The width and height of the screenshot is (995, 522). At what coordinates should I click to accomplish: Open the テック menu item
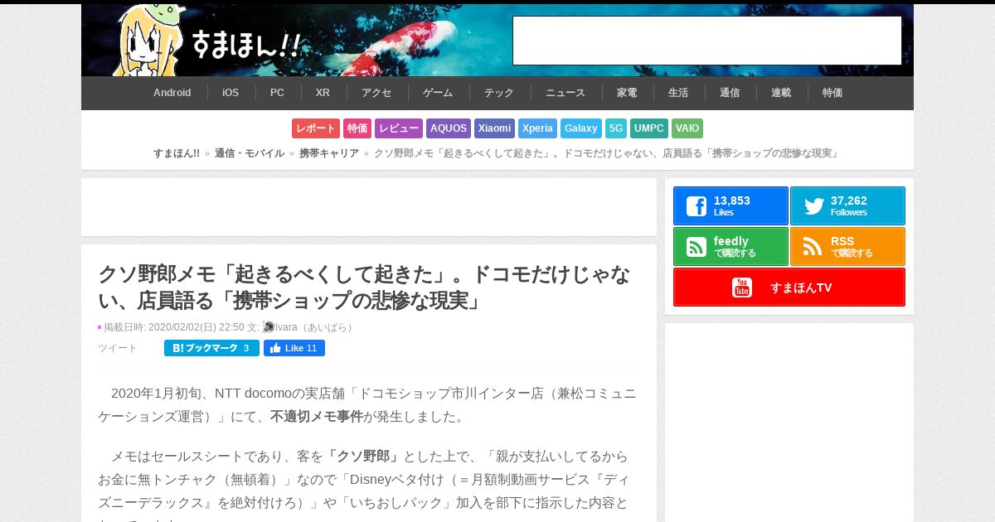(x=499, y=93)
